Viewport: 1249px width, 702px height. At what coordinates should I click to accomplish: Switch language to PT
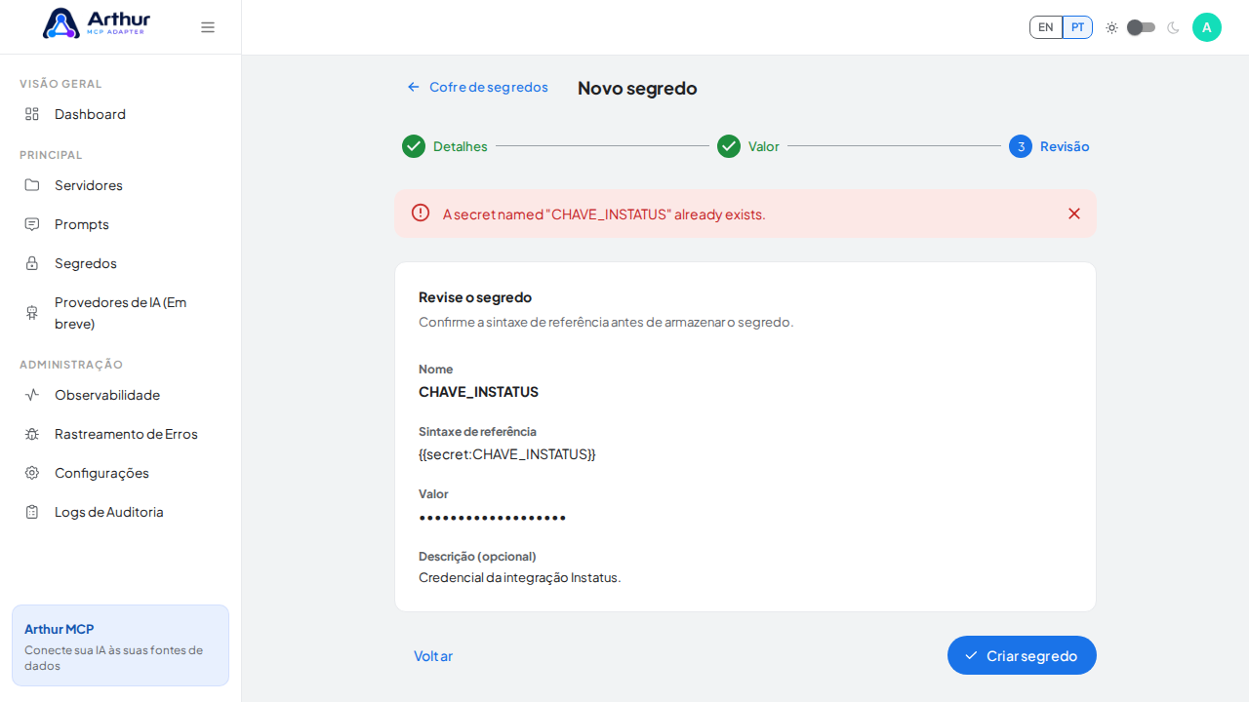click(x=1077, y=27)
